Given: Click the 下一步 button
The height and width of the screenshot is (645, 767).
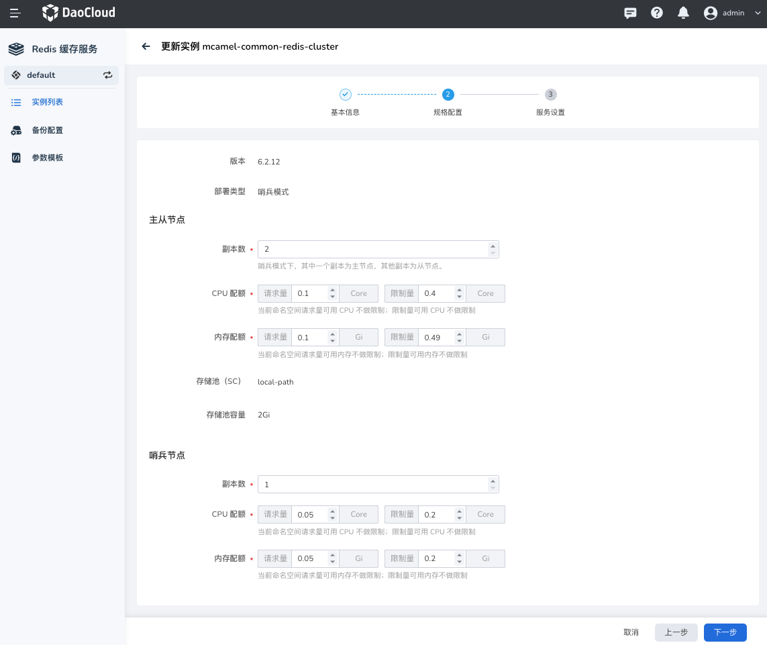Looking at the screenshot, I should (725, 632).
